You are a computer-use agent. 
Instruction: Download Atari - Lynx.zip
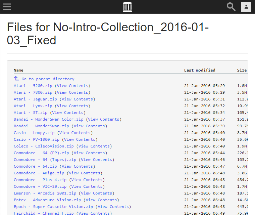click(x=33, y=106)
